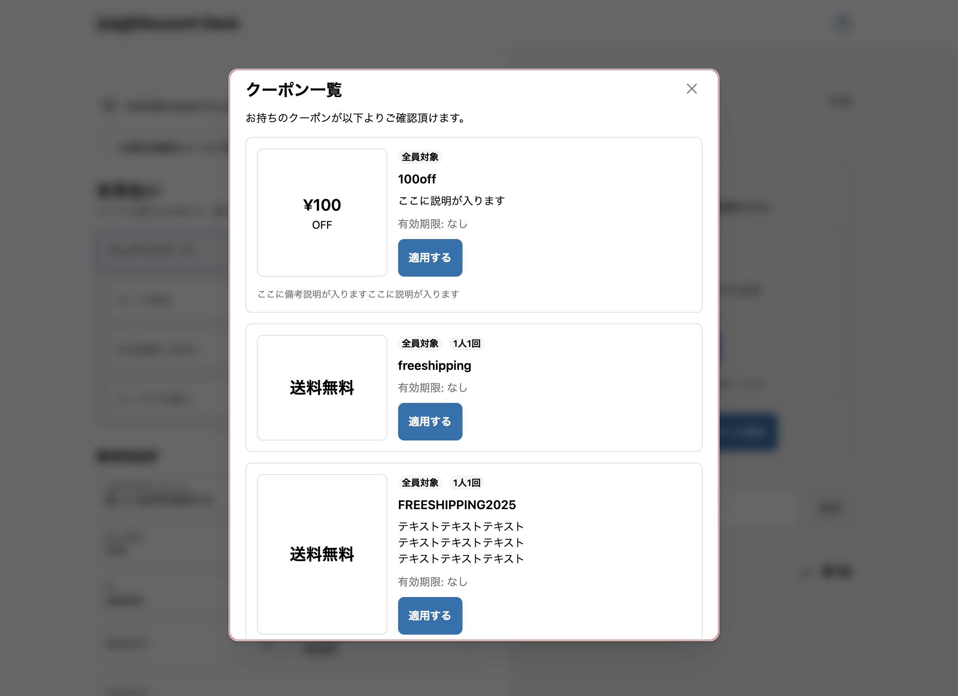The image size is (958, 696).
Task: Click the 100off coupon title
Action: (416, 179)
